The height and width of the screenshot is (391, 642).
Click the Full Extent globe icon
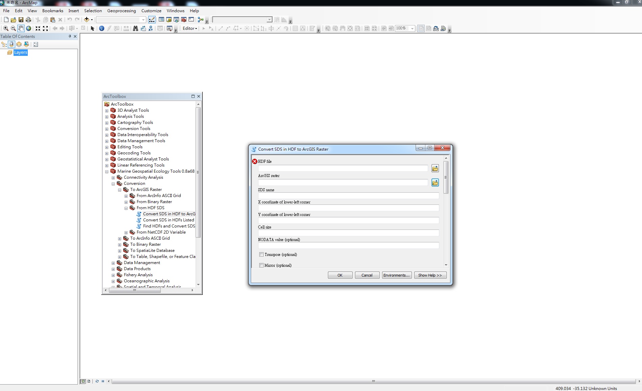click(29, 28)
